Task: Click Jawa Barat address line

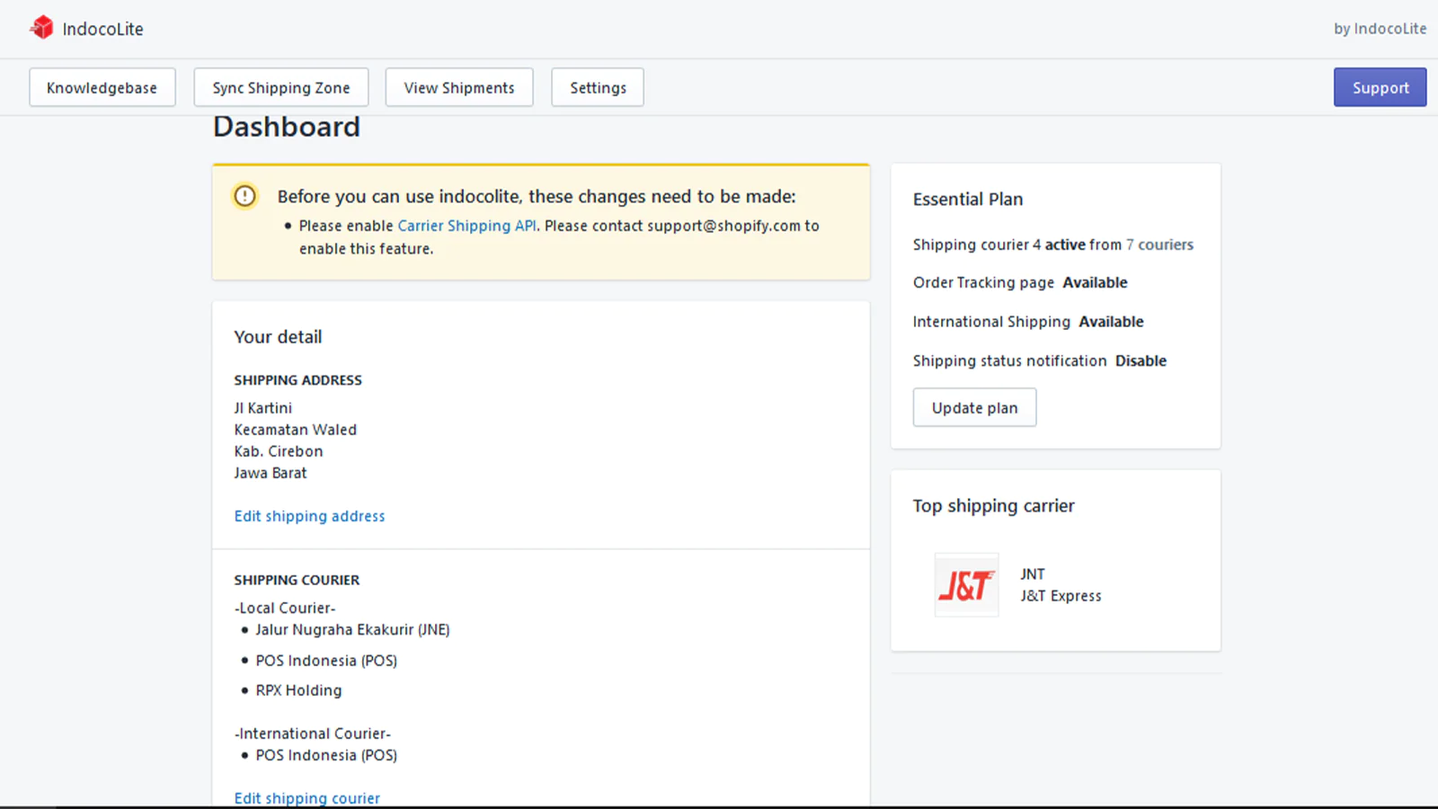Action: point(271,473)
